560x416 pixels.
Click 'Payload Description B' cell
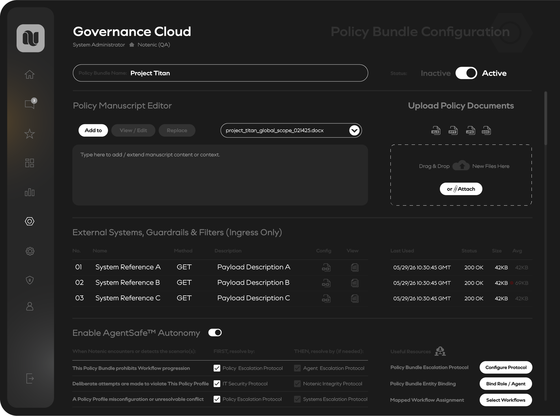[253, 282]
